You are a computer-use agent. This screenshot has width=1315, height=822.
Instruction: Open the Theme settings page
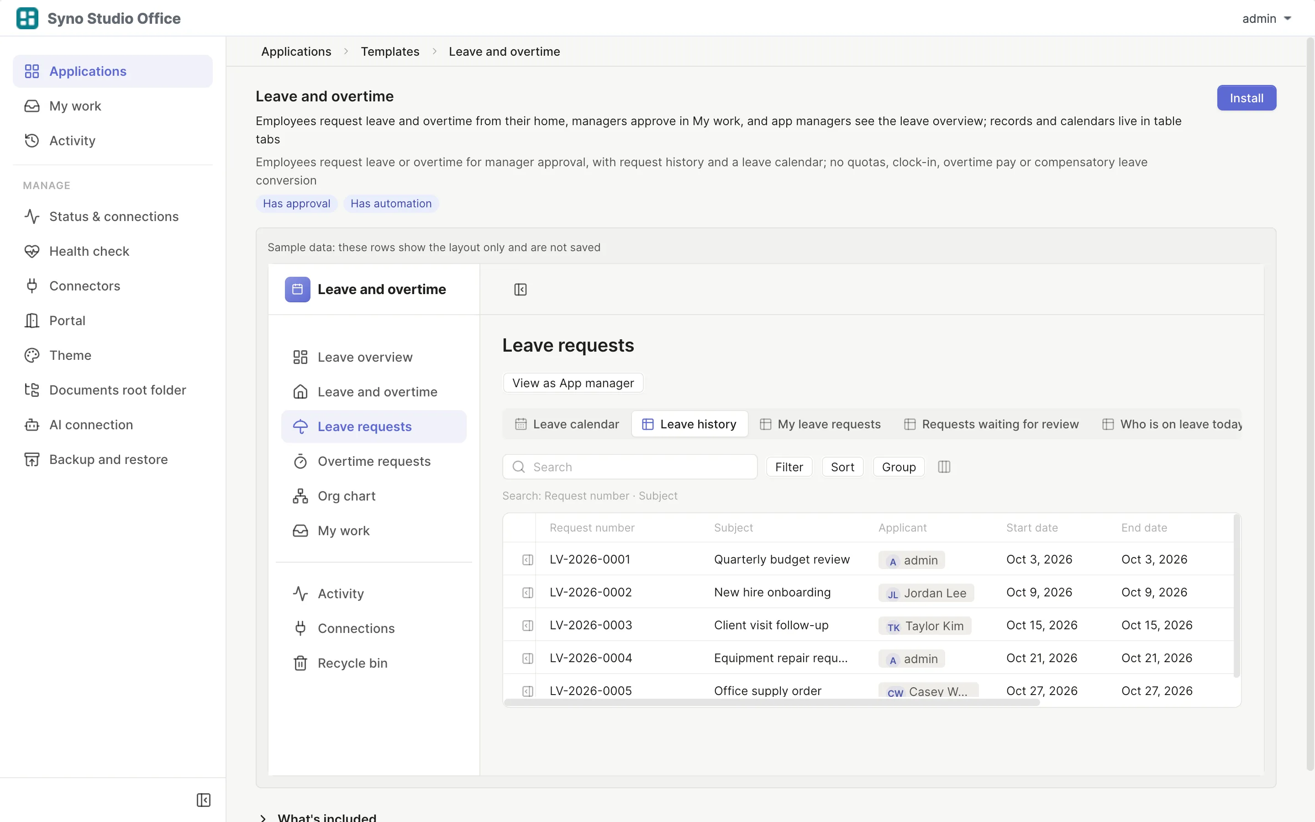[113, 356]
